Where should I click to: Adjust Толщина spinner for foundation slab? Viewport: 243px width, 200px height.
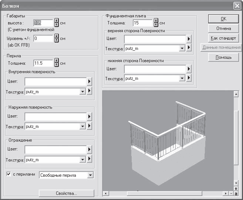click(156, 23)
